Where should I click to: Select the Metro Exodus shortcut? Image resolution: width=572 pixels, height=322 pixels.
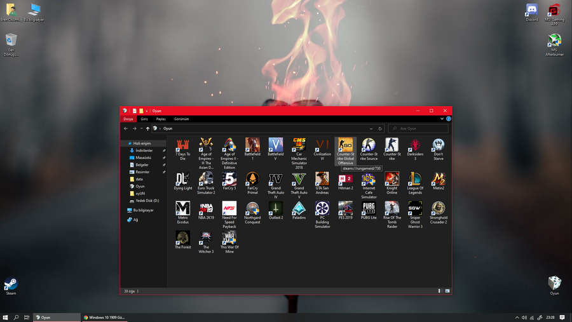pyautogui.click(x=183, y=213)
